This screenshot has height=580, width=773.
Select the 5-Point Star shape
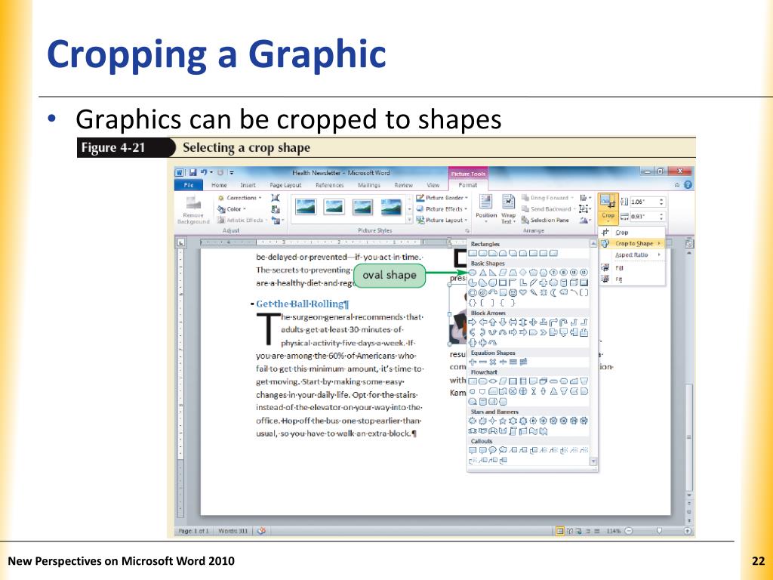[x=502, y=421]
